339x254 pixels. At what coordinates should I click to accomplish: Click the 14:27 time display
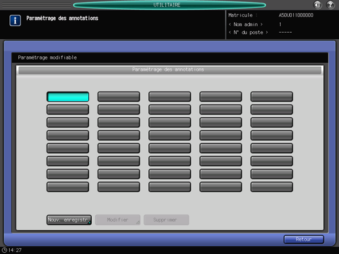click(x=15, y=250)
